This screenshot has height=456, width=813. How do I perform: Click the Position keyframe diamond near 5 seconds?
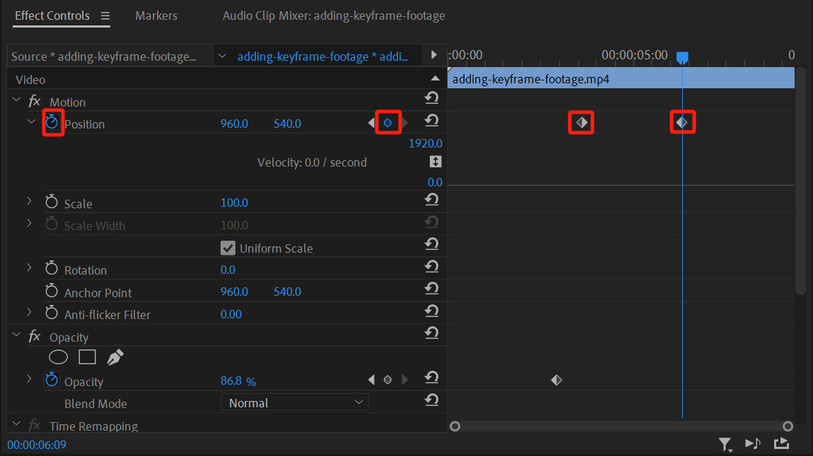coord(682,121)
